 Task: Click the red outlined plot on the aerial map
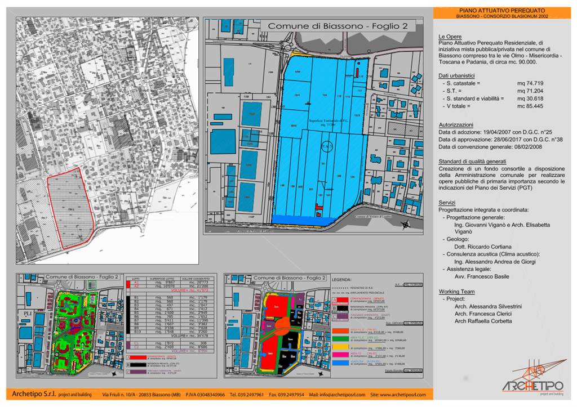[70, 208]
